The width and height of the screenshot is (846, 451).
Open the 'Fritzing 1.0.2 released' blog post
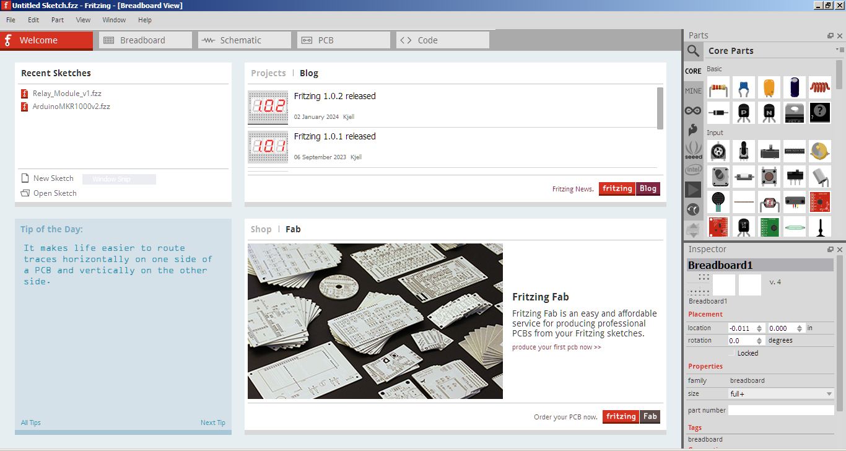pyautogui.click(x=334, y=96)
